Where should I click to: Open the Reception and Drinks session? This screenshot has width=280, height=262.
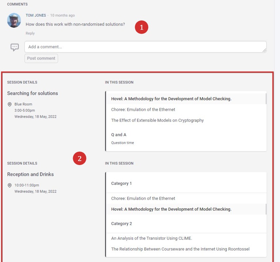(x=30, y=174)
